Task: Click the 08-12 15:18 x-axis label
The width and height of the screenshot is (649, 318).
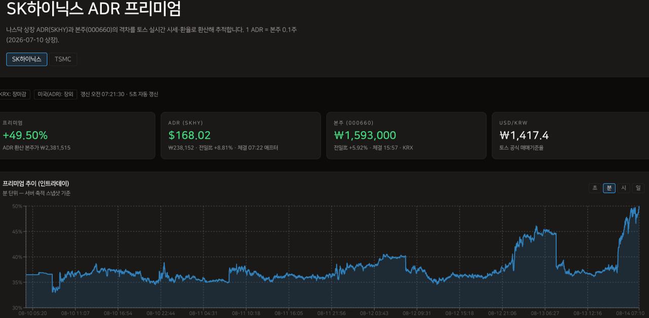Action: (459, 313)
